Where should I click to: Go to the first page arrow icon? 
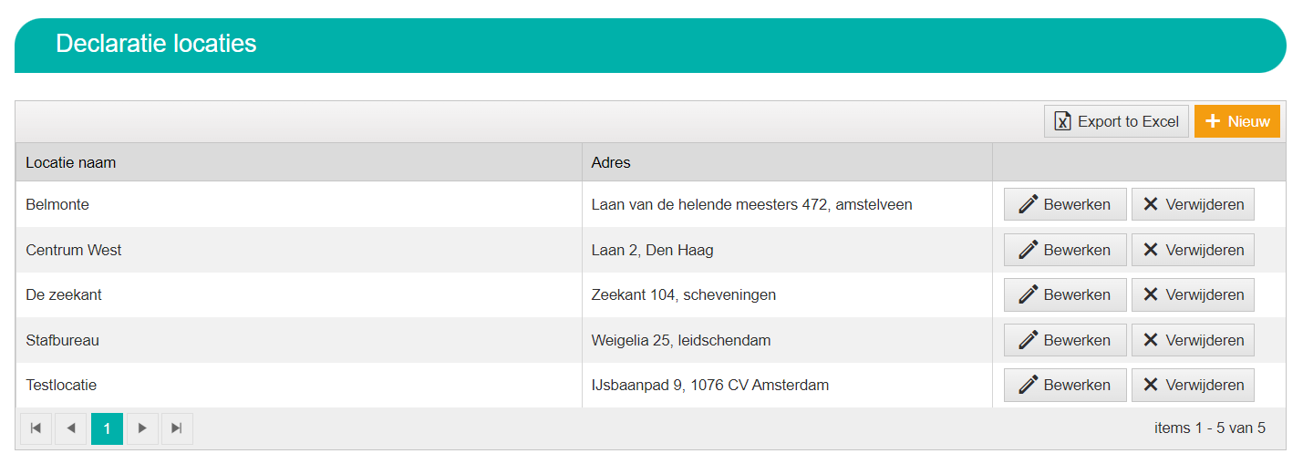pos(36,428)
